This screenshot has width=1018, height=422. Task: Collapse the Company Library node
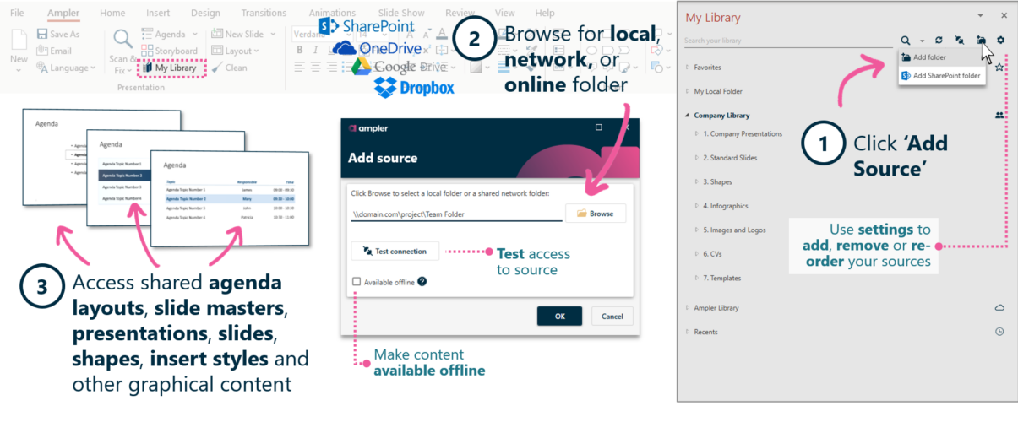point(687,116)
